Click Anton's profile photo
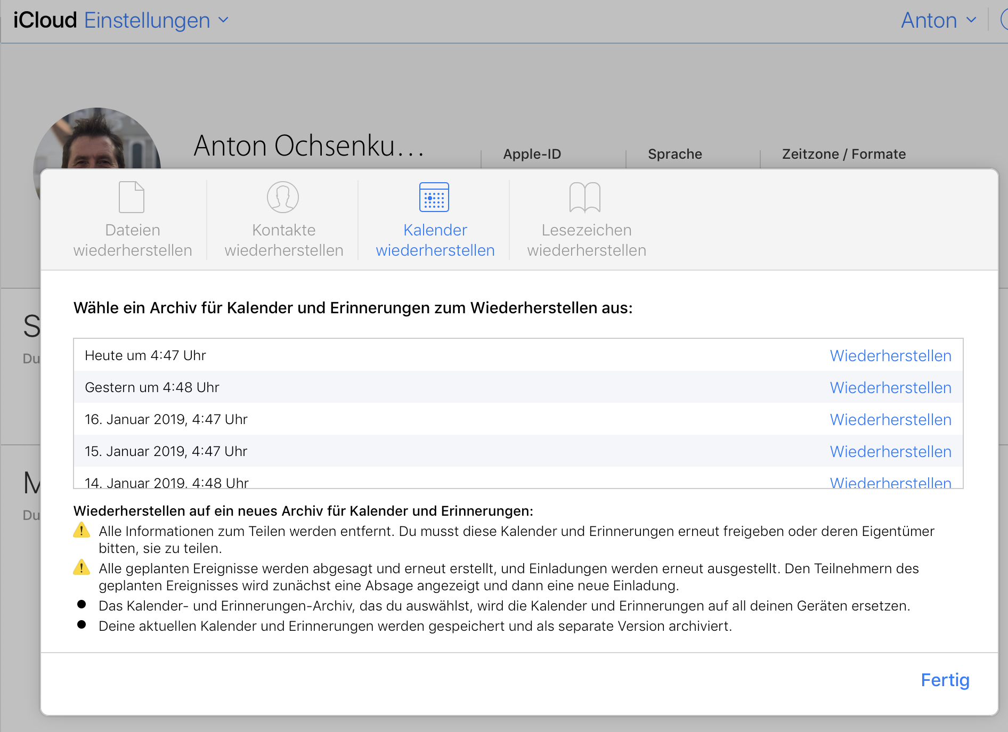Screen dimensions: 1008x732 click(x=97, y=139)
